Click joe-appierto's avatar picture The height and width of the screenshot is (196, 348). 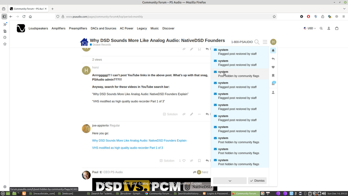click(86, 128)
